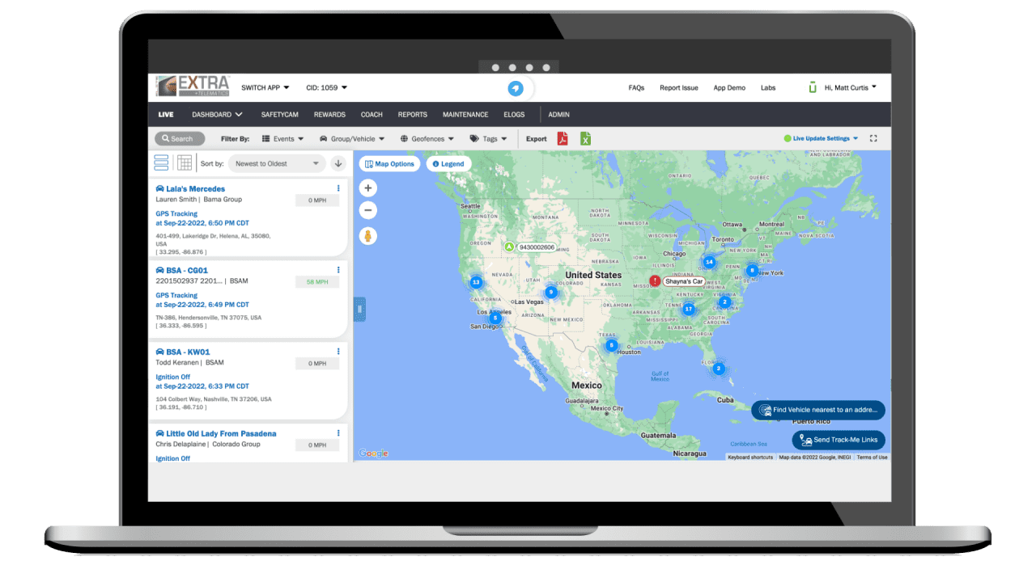This screenshot has height=582, width=1036.
Task: Open the options menu for BSA - CG01
Action: click(x=338, y=269)
